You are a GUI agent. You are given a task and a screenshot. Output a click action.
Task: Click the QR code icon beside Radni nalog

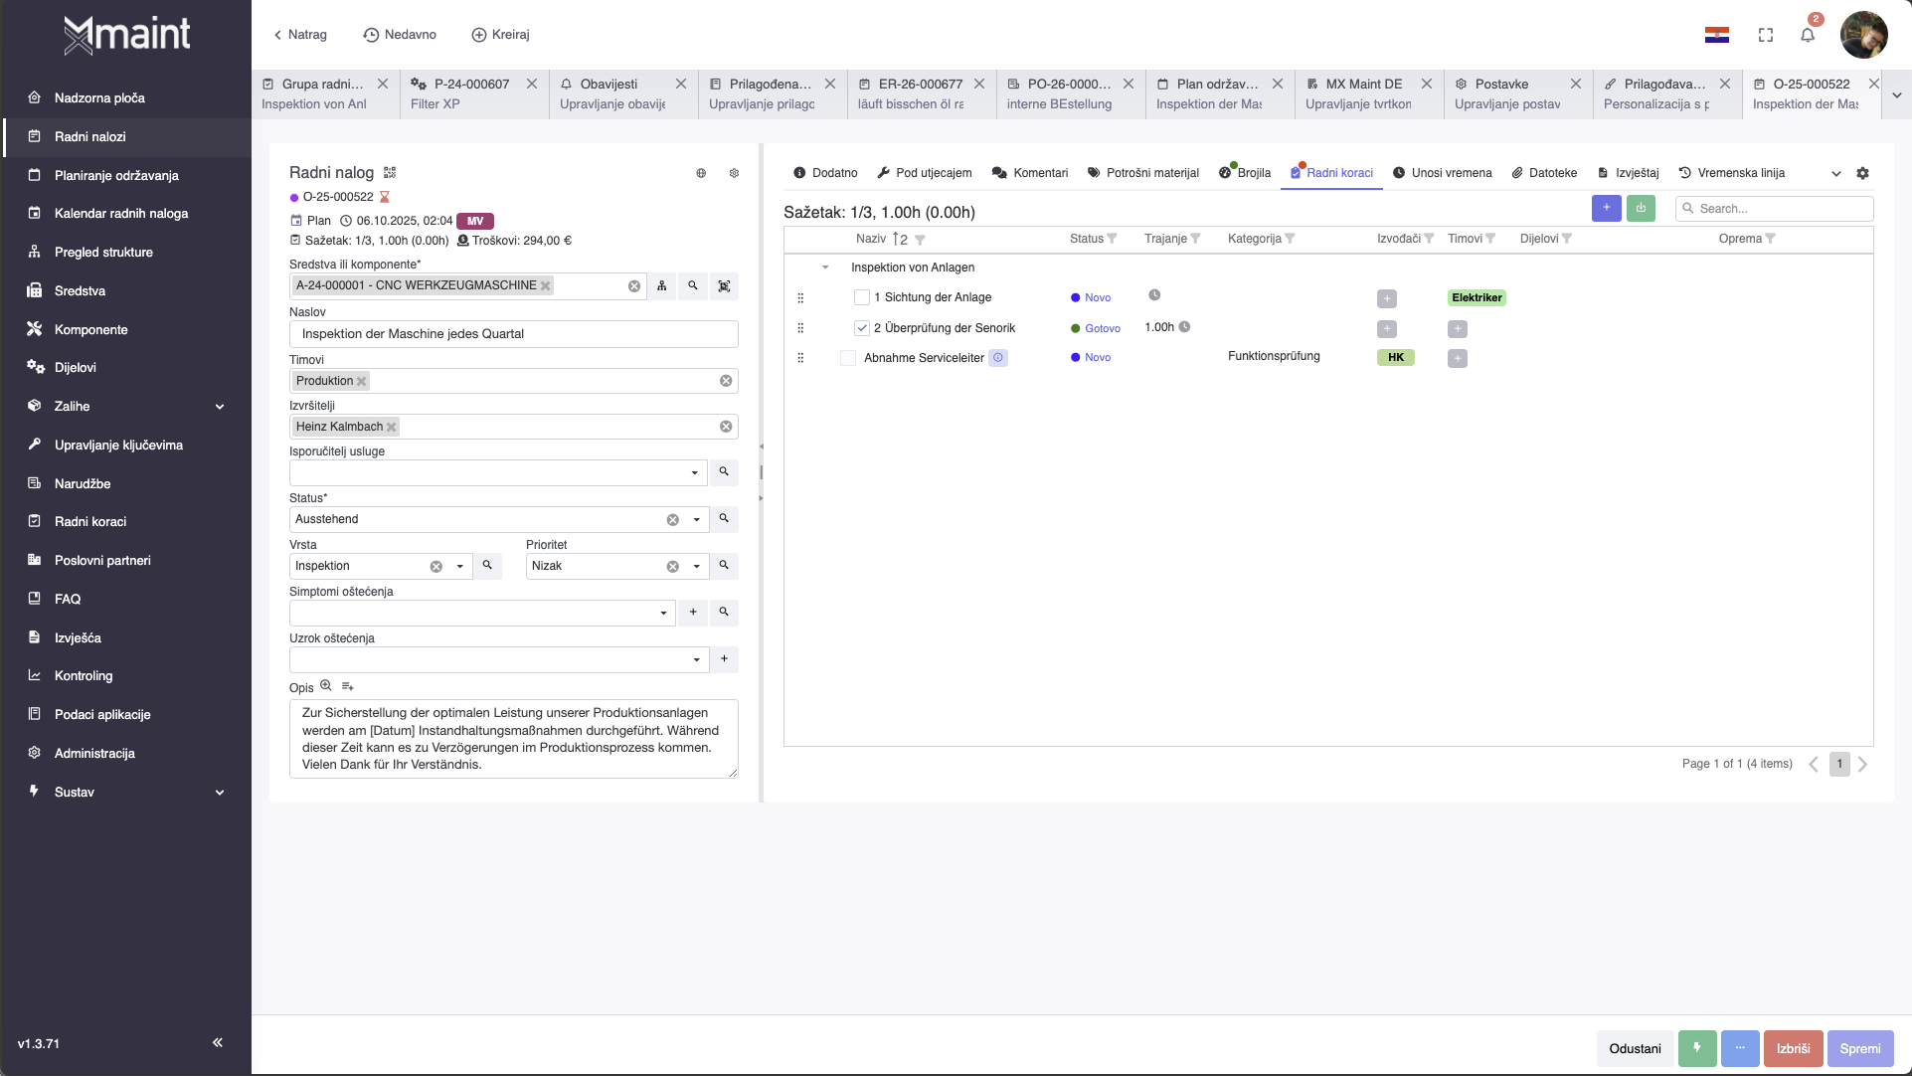coord(390,173)
